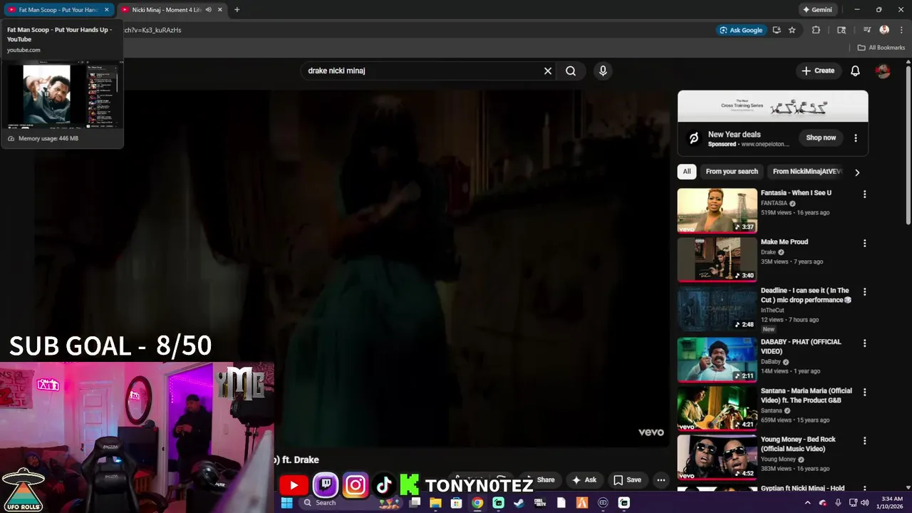Open the DABABY PHAT video thumbnail
Screen dimensions: 912x513
pos(717,360)
